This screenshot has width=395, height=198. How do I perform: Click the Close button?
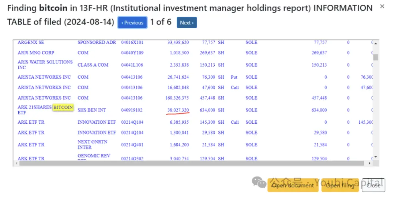click(x=373, y=186)
